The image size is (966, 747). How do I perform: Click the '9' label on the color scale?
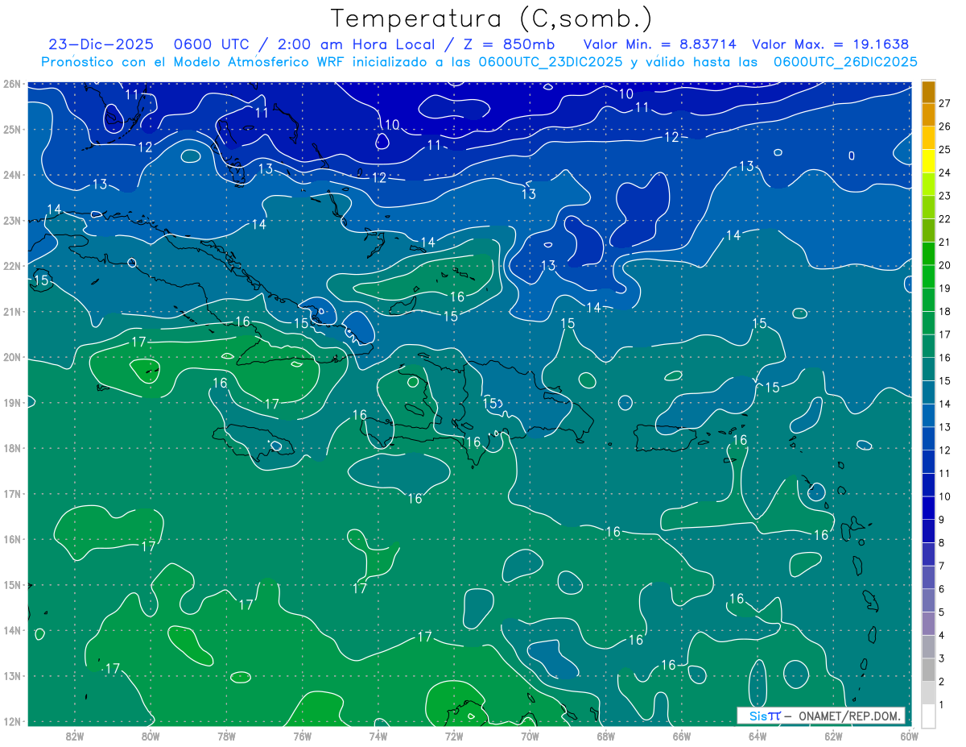[943, 520]
